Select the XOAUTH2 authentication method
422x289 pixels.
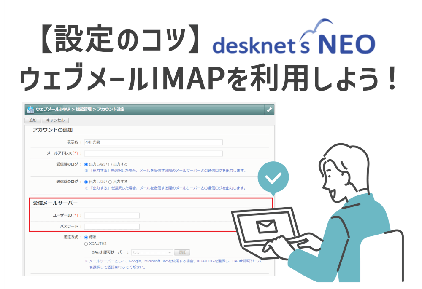86,244
